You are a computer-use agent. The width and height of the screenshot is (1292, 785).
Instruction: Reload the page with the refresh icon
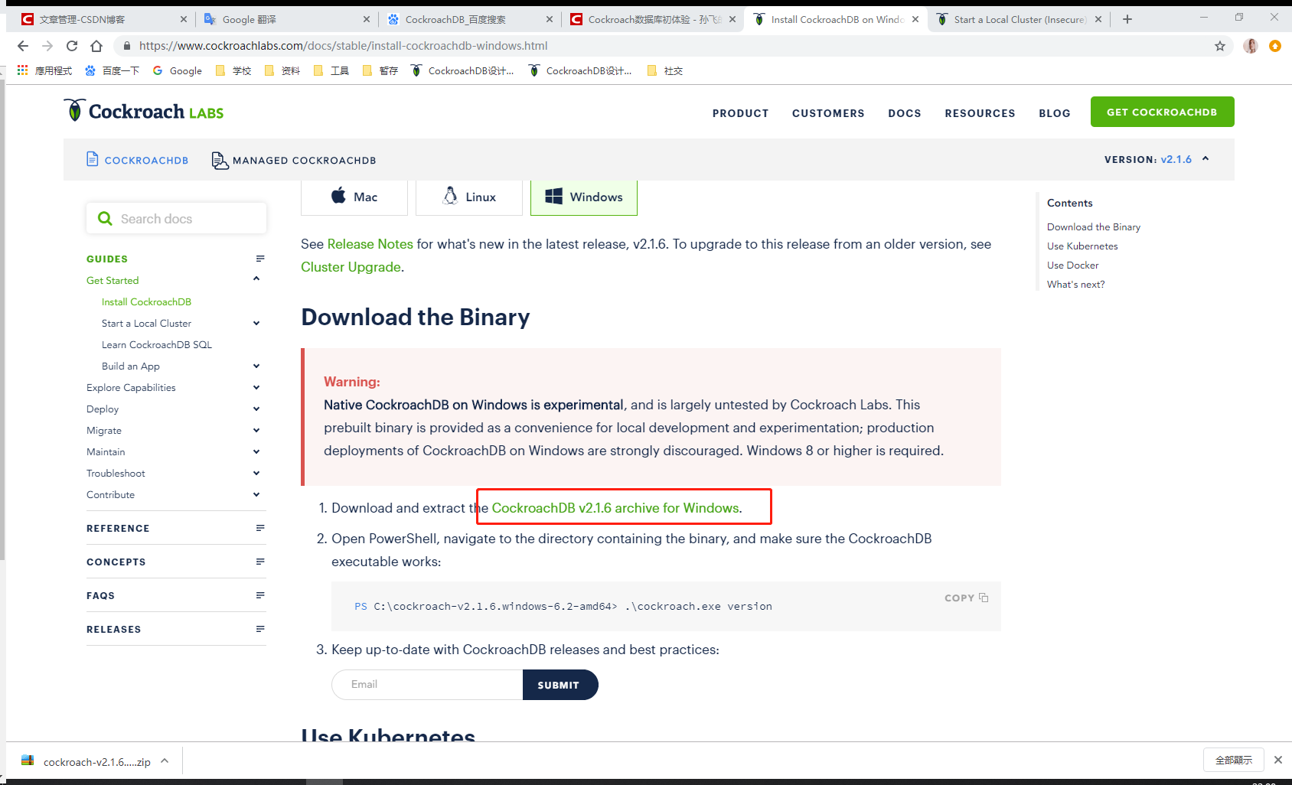[71, 46]
